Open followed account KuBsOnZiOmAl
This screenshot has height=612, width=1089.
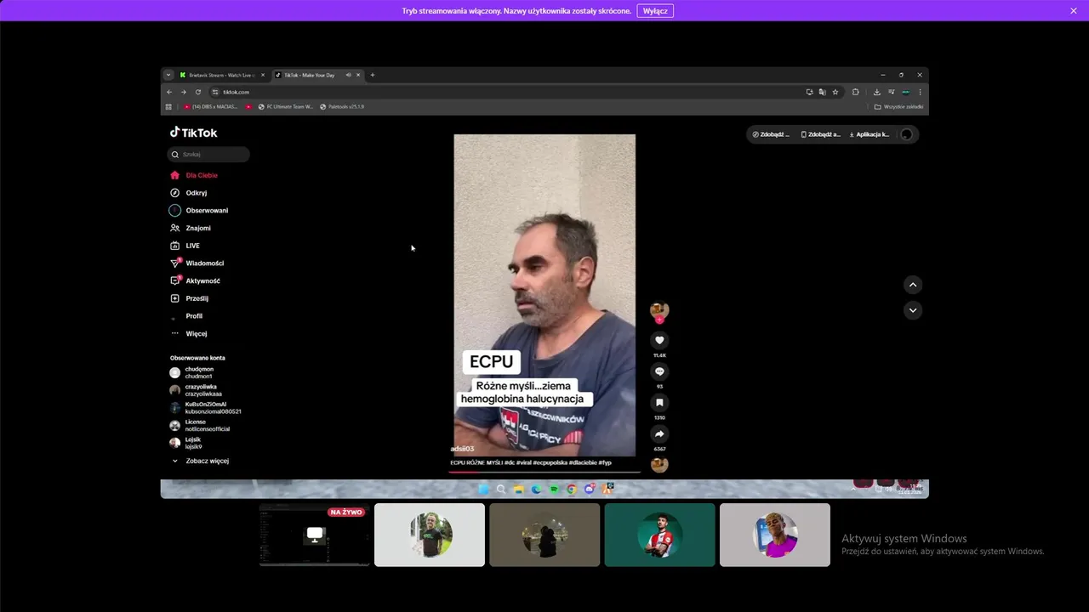coord(205,408)
